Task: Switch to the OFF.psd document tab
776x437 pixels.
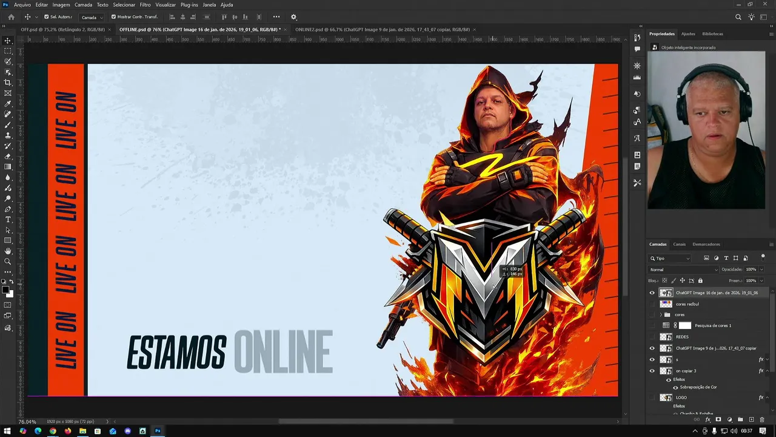Action: (62, 29)
